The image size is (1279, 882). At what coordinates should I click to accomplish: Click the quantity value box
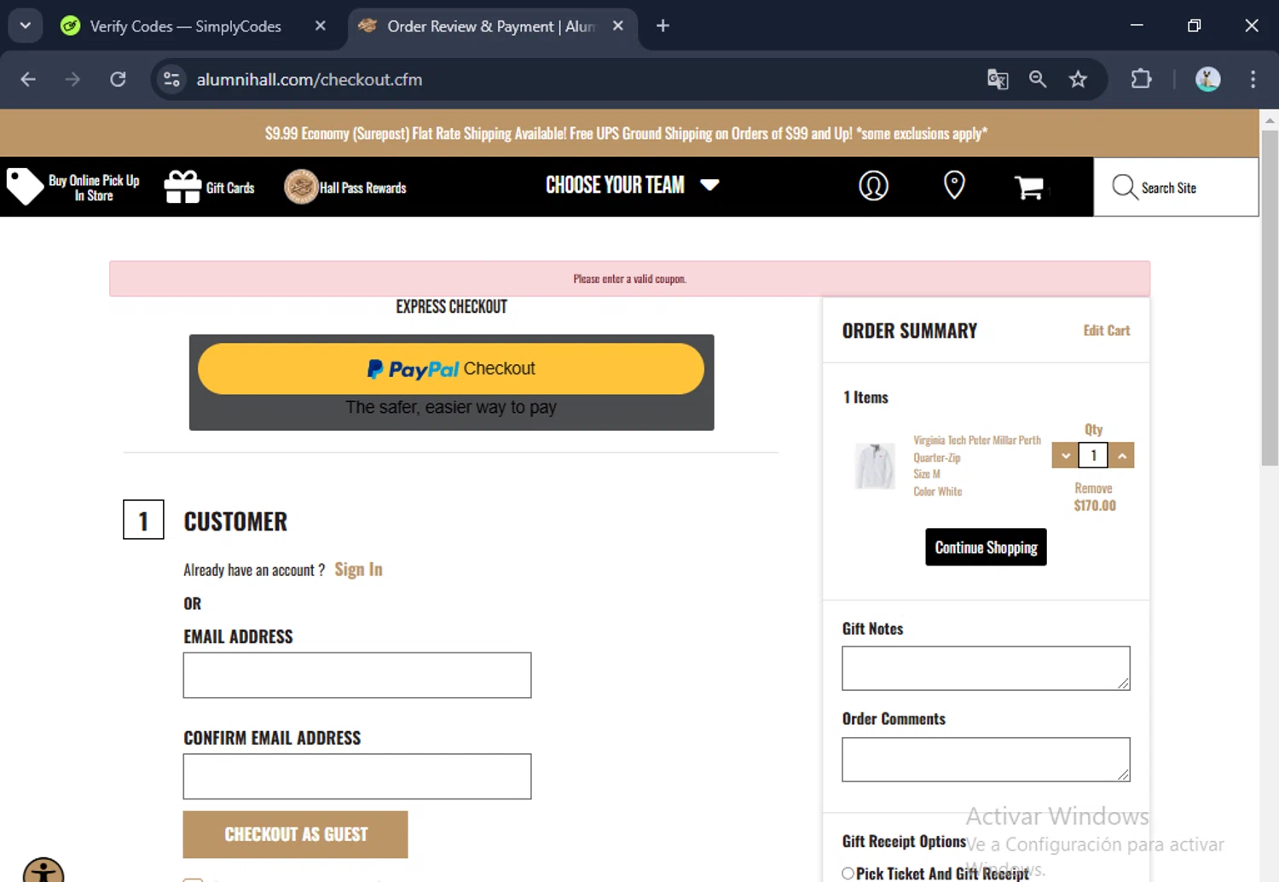(1093, 456)
